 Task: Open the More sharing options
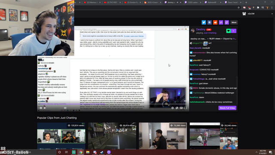pyautogui.click(x=234, y=22)
